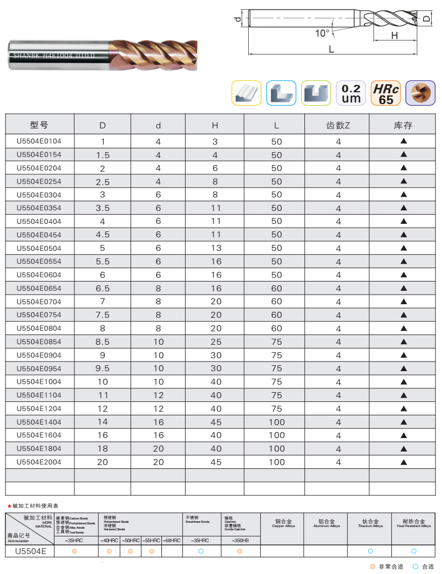
Task: Select the HRc 65 hardness icon
Action: 386,93
